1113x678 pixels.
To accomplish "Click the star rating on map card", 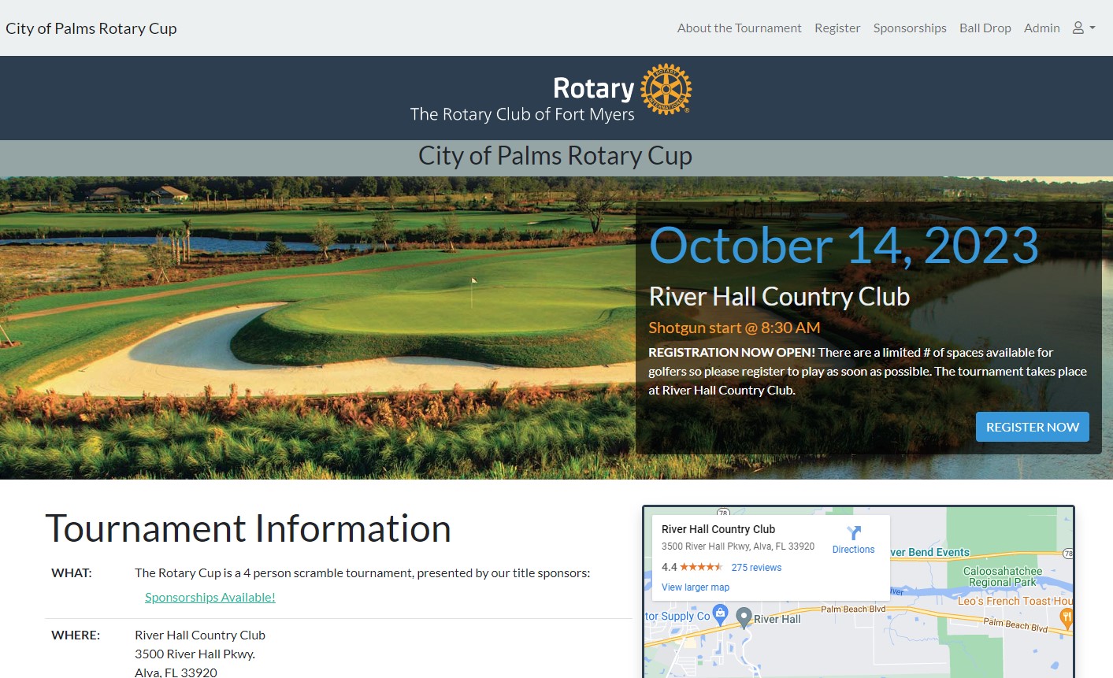I will (701, 567).
